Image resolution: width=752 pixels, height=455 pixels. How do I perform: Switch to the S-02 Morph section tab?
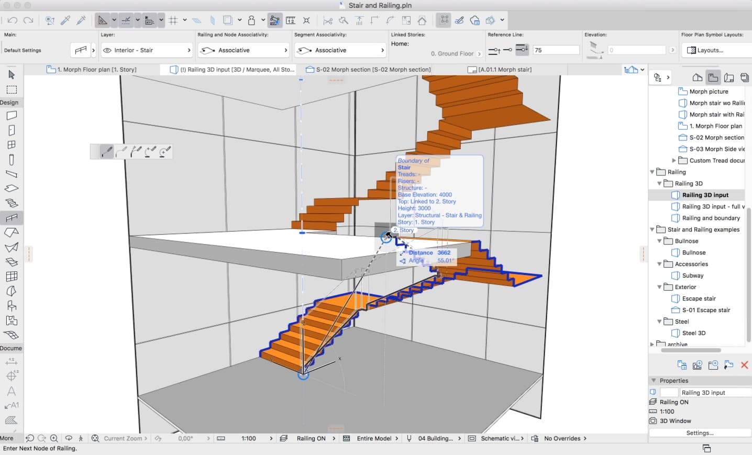(x=368, y=69)
